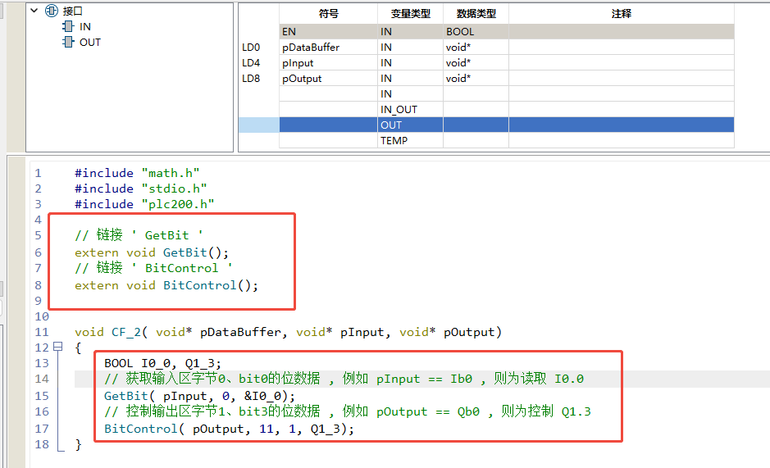The height and width of the screenshot is (468, 770).
Task: Select the OUT tree item
Action: point(90,43)
